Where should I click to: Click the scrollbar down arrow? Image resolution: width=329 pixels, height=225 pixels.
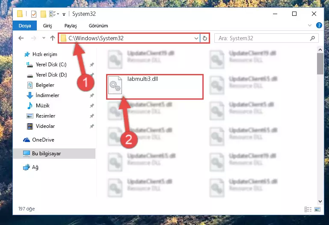click(320, 201)
